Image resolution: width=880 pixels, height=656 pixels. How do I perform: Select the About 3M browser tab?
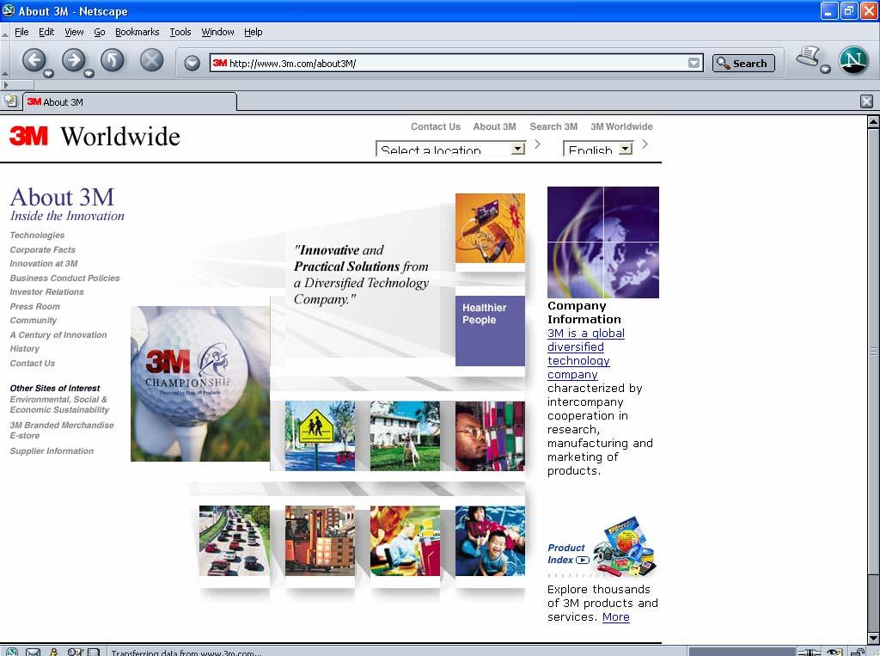(130, 102)
